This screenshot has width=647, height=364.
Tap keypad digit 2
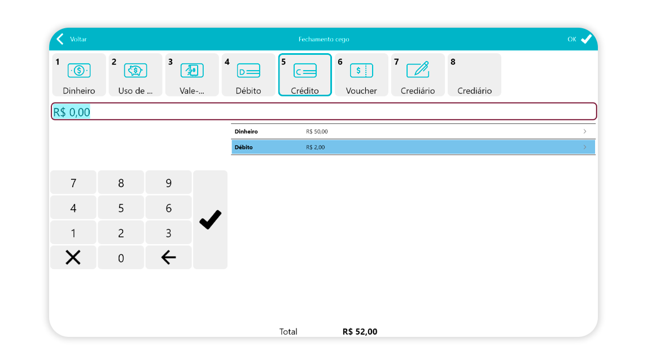coord(121,233)
